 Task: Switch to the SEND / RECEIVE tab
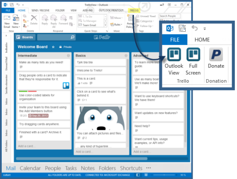[x=40, y=10]
